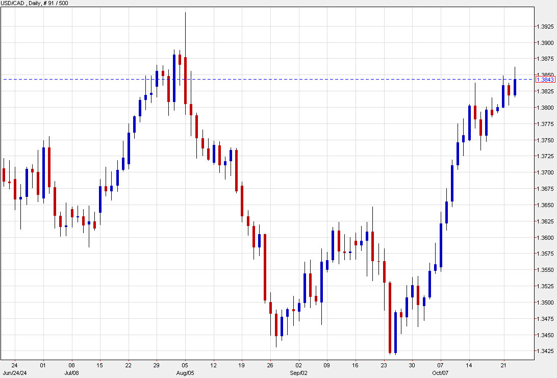Viewport: 557px width, 378px height.
Task: Click the Jun/24/24 date label
Action: [15, 373]
